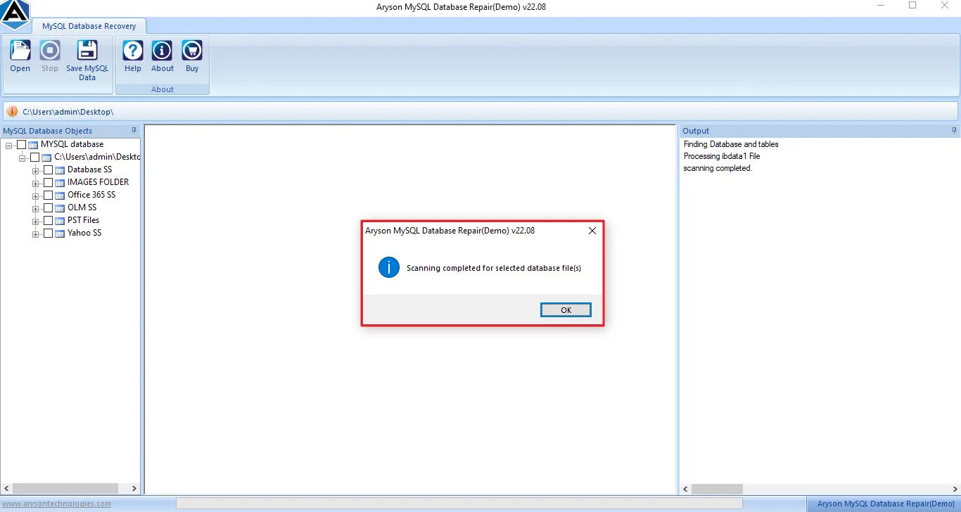Click the orange info icon beside path
This screenshot has height=512, width=961.
[x=12, y=111]
